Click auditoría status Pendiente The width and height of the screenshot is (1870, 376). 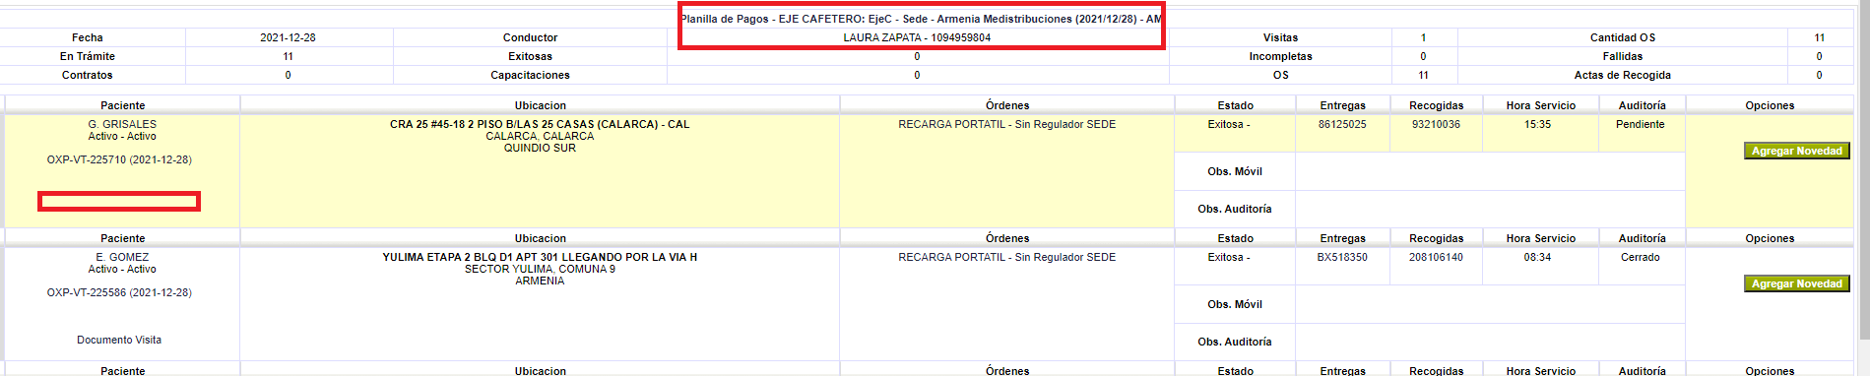[1641, 124]
